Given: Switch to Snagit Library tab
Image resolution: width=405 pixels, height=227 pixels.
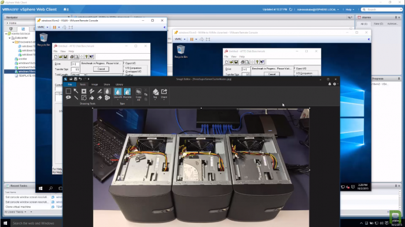Looking at the screenshot, I should click(x=119, y=84).
